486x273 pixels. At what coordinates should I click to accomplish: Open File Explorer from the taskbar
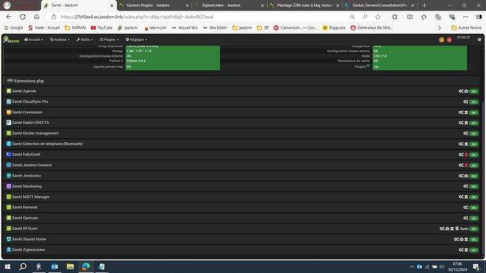tap(70, 267)
